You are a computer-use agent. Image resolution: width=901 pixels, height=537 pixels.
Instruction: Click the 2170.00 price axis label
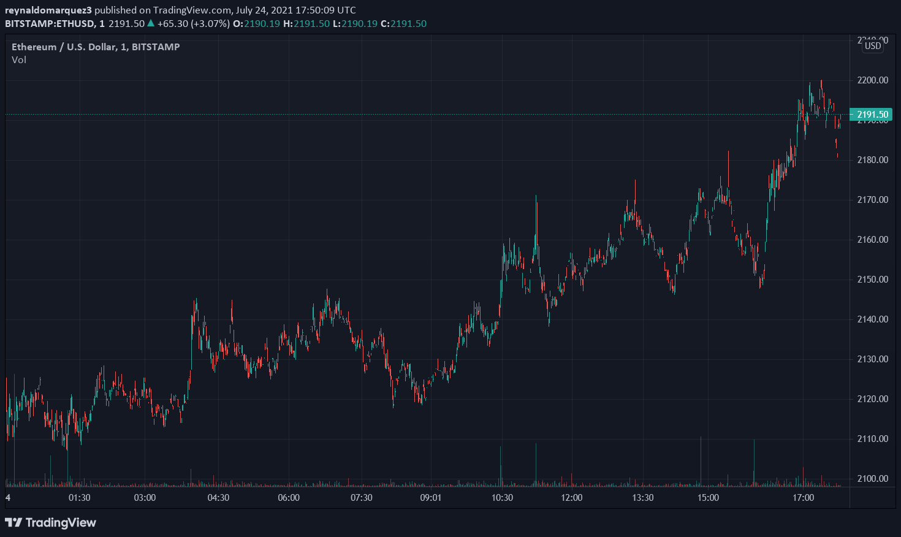pyautogui.click(x=872, y=200)
